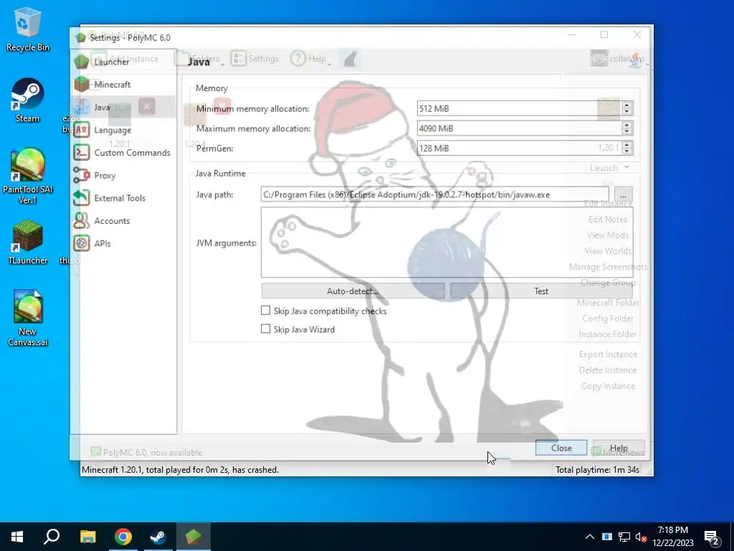Open the Windows Start menu
The height and width of the screenshot is (551, 734).
pyautogui.click(x=17, y=537)
